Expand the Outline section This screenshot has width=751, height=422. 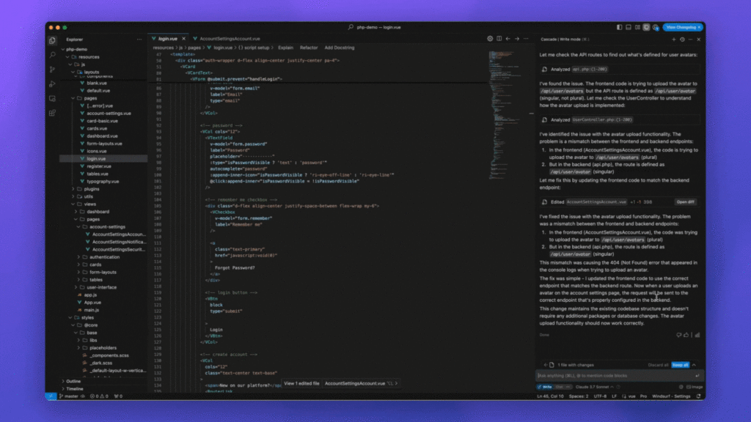73,381
